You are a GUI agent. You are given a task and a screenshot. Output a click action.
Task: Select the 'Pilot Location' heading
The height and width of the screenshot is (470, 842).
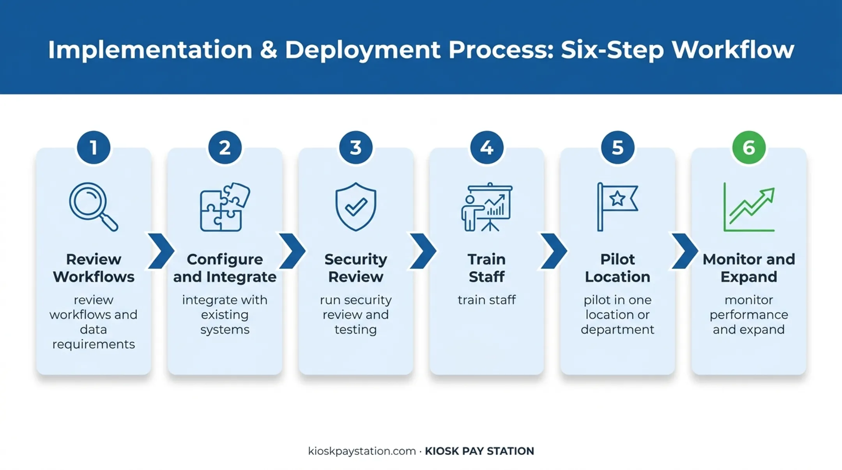pos(617,268)
